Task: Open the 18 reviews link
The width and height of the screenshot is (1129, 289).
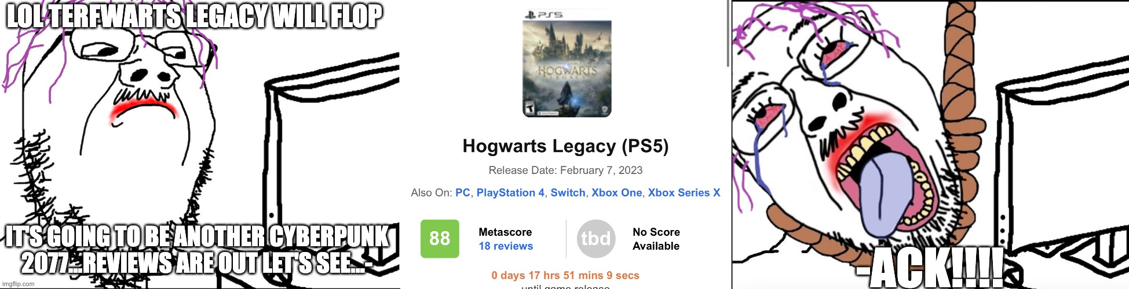Action: point(506,246)
